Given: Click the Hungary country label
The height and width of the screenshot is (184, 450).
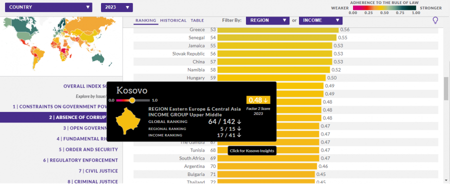Looking at the screenshot, I should 195,78.
